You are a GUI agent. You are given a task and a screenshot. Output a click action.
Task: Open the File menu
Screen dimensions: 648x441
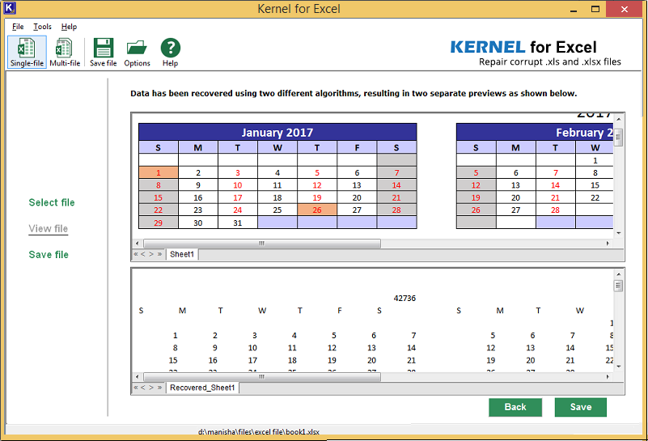pos(18,27)
